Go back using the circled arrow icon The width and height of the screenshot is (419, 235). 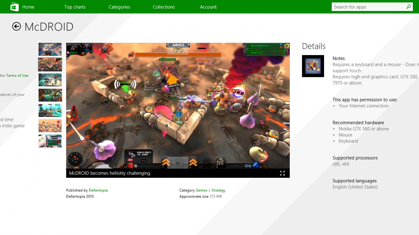click(x=16, y=26)
